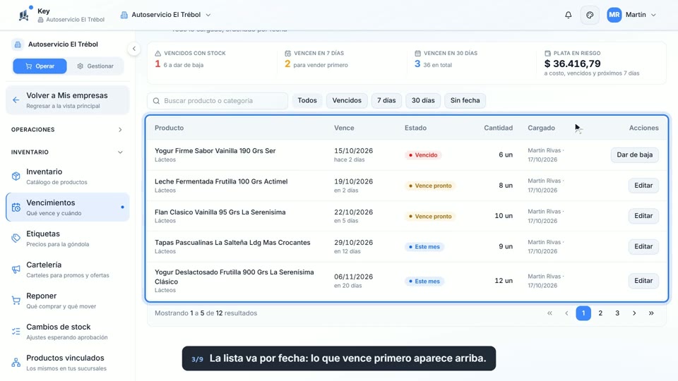Click the $ 36.416,79 amount
This screenshot has height=381, width=678.
[x=572, y=64]
